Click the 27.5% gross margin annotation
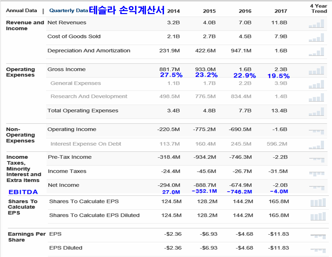This screenshot has height=257, width=332. pyautogui.click(x=171, y=75)
